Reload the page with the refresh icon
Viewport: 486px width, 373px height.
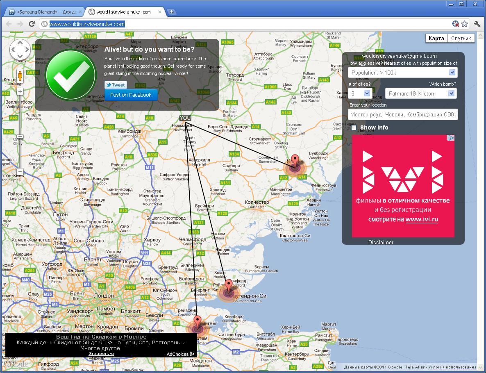point(32,24)
